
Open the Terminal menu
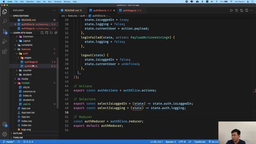[x=58, y=2]
